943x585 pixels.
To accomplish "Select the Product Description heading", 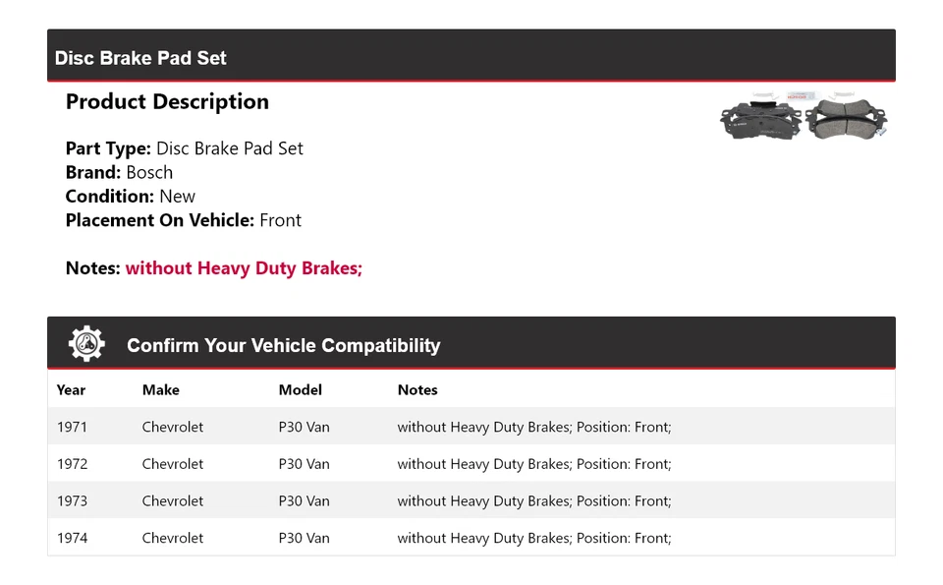I will click(167, 102).
